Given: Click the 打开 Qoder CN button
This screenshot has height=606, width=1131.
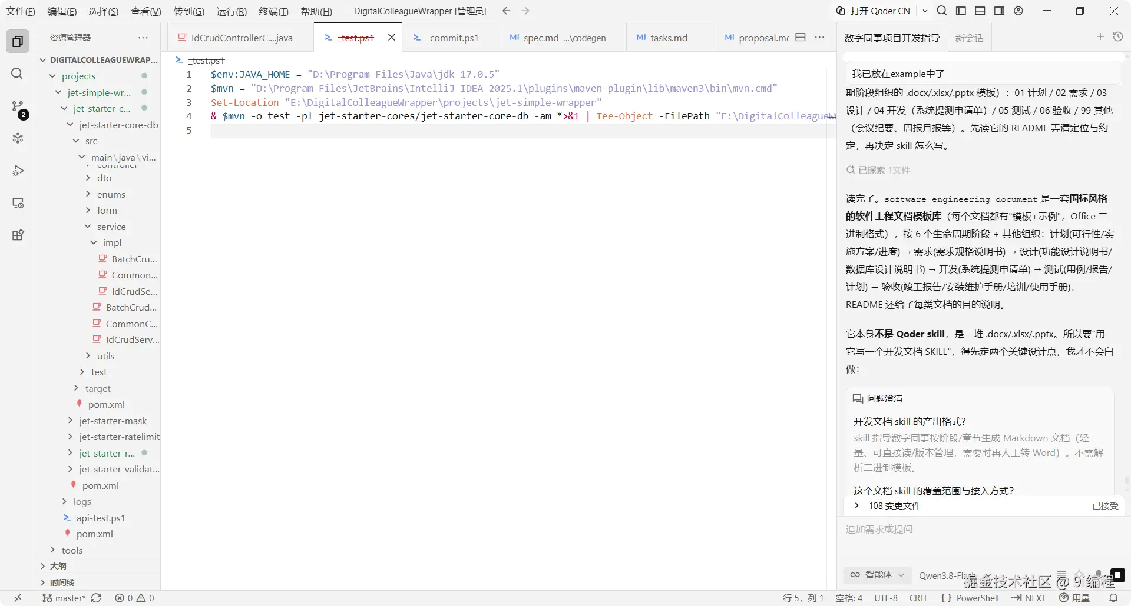Looking at the screenshot, I should point(874,11).
